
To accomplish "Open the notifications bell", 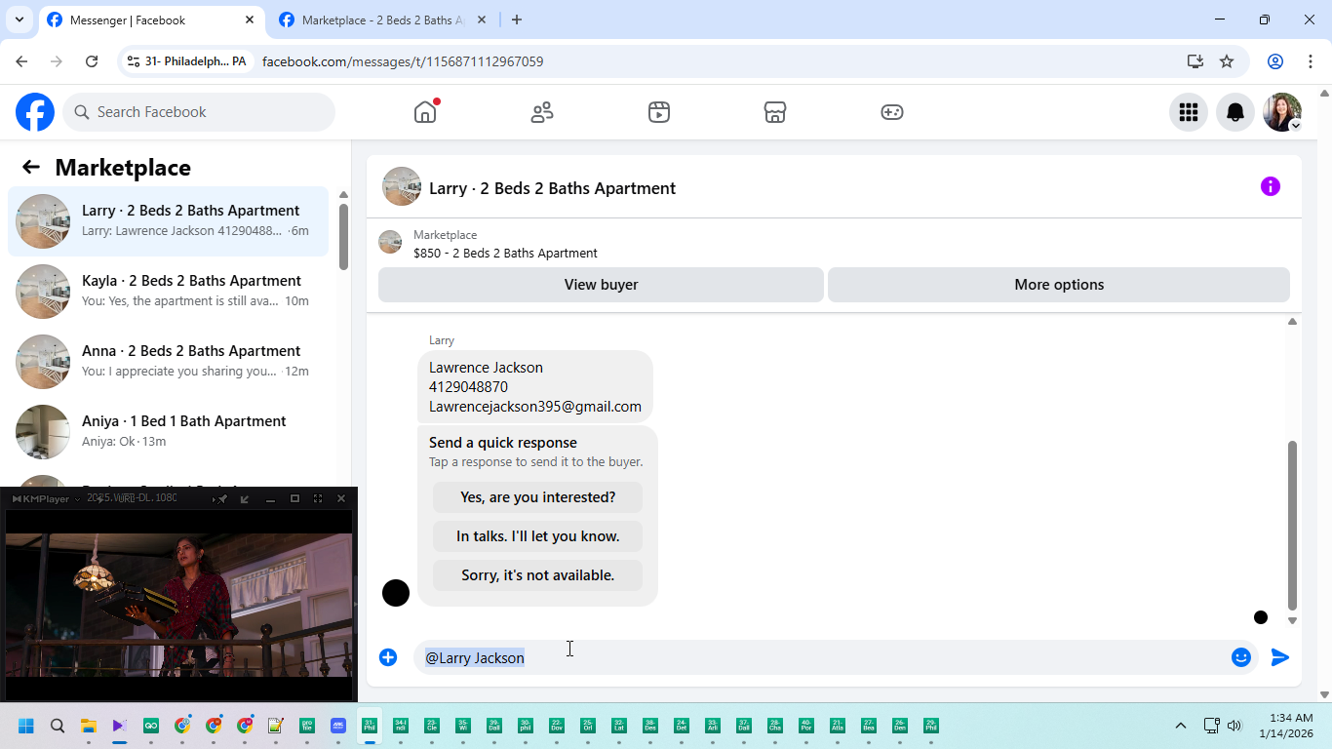I will (1235, 112).
